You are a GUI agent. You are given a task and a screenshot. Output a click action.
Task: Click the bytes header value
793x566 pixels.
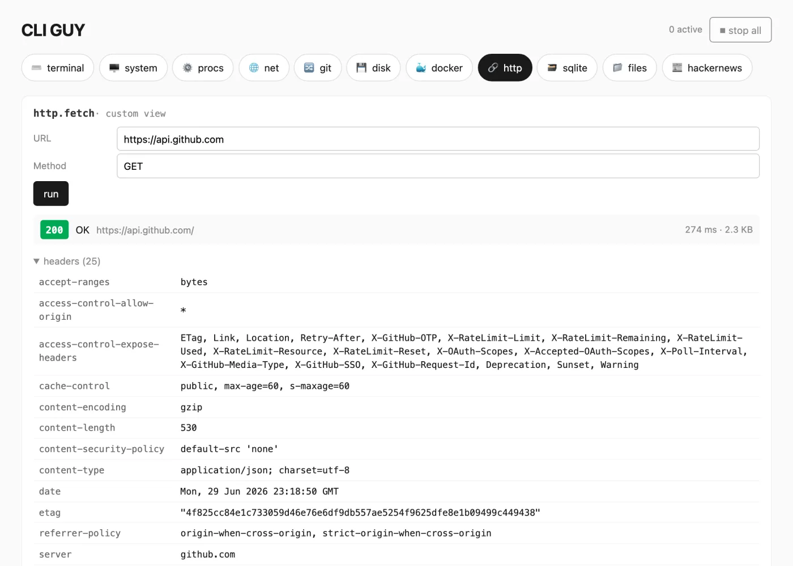[194, 282]
